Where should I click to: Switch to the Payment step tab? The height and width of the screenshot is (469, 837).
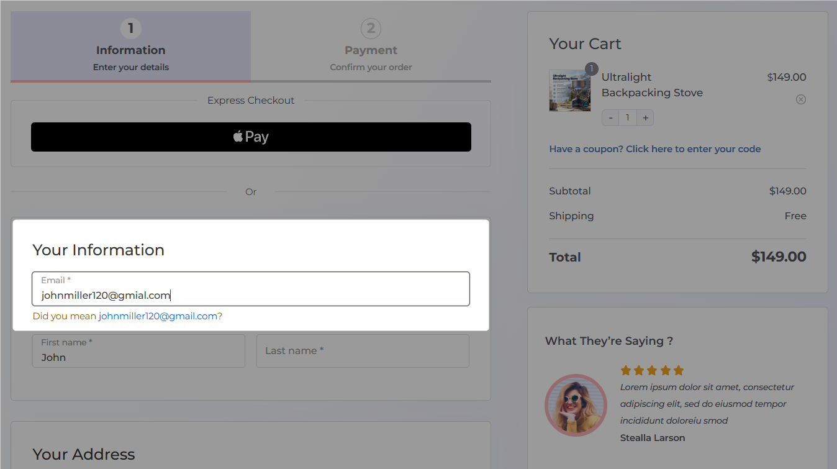pos(371,46)
